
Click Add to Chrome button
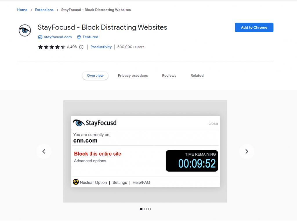[254, 28]
